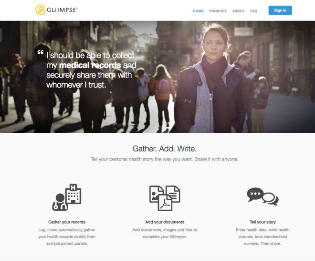
Task: Go to the ABOUT page
Action: [238, 11]
